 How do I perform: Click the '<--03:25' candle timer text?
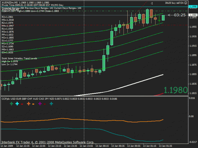(177, 15)
